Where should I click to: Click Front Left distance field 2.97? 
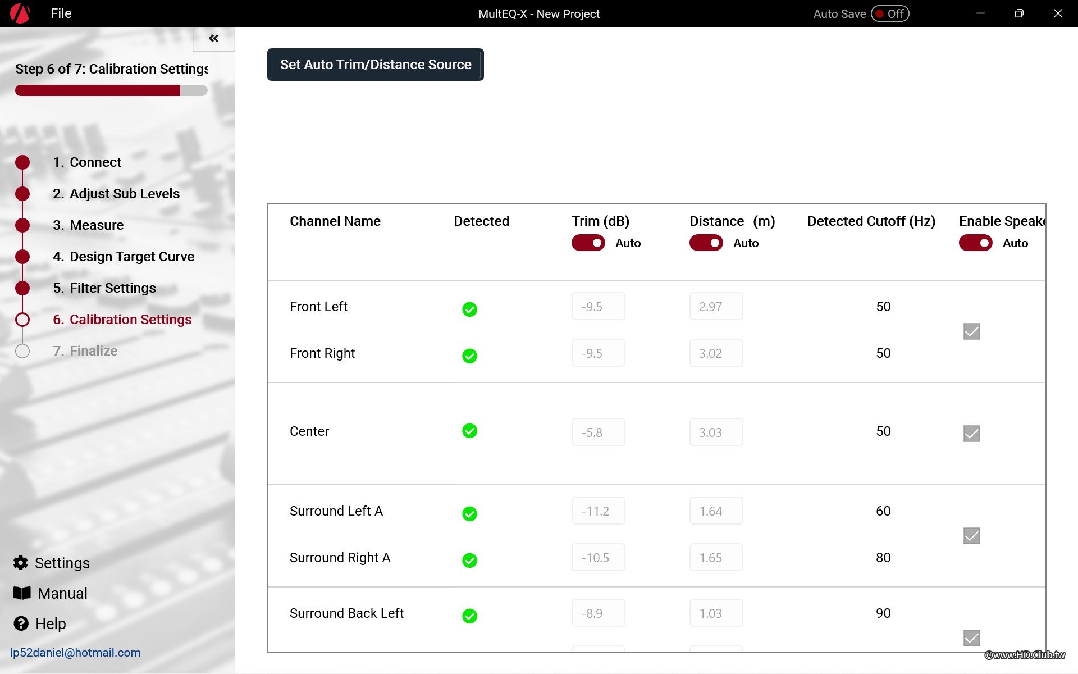(x=716, y=306)
